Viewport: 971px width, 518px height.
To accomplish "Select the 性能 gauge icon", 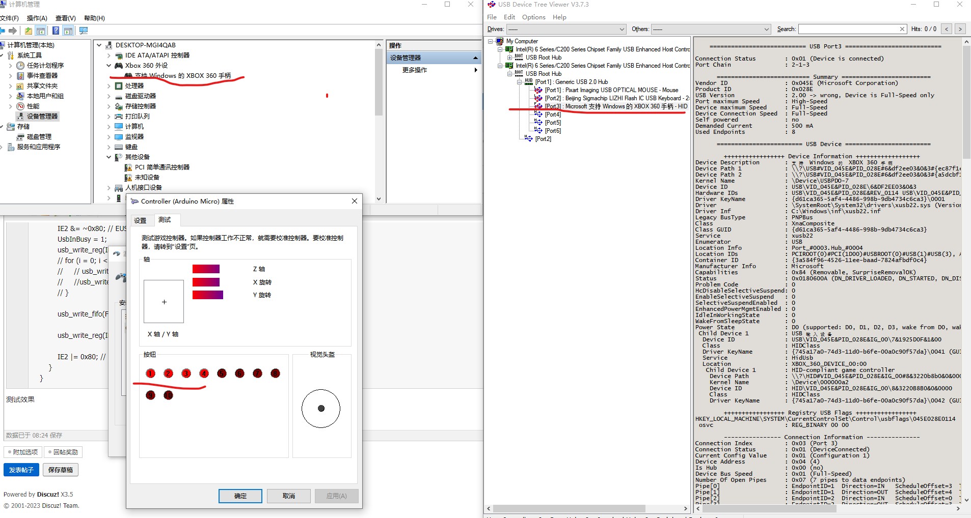I will (x=20, y=106).
